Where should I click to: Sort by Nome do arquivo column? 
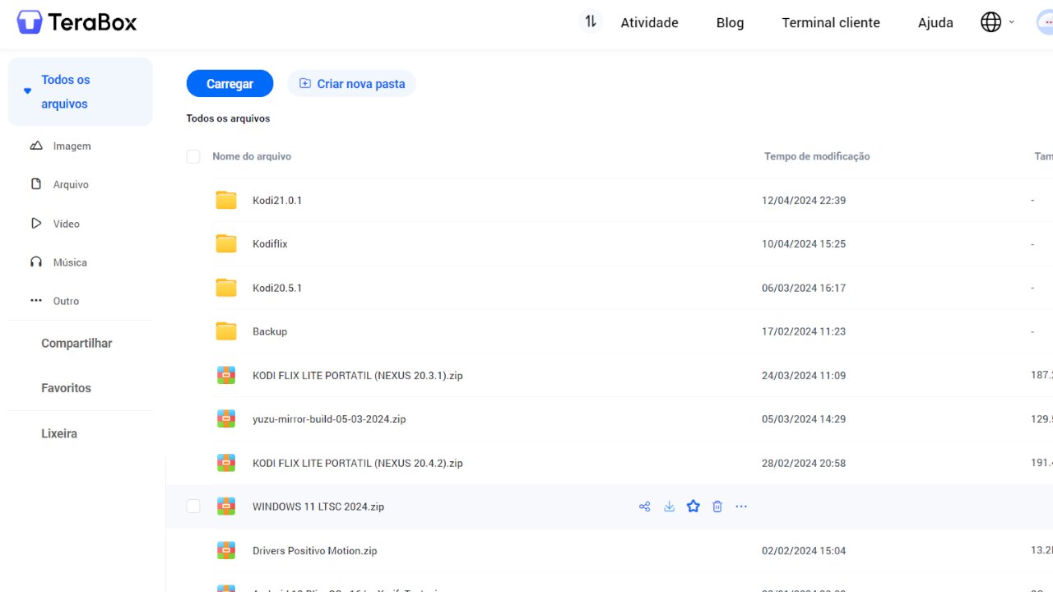point(252,156)
